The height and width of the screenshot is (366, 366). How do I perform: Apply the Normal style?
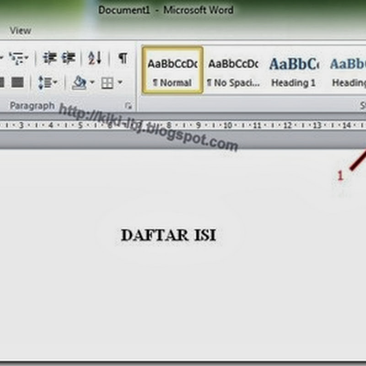click(x=172, y=70)
